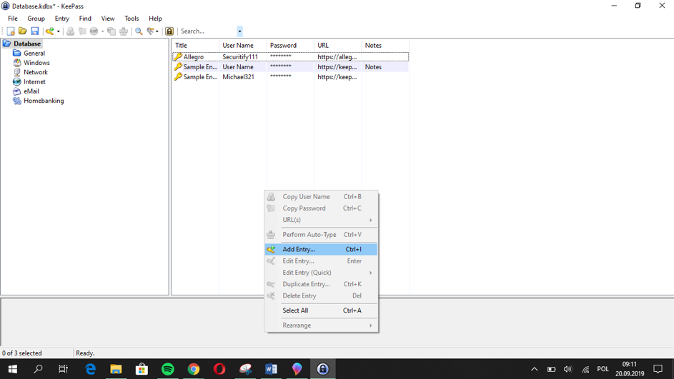Open Opera browser from the taskbar
This screenshot has width=674, height=379.
(x=219, y=369)
